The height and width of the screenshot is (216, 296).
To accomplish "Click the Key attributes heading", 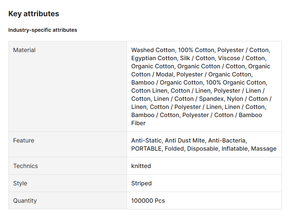I will pos(34,14).
